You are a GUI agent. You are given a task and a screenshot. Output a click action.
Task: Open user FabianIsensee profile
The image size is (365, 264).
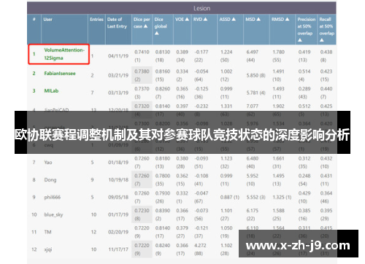60,74
